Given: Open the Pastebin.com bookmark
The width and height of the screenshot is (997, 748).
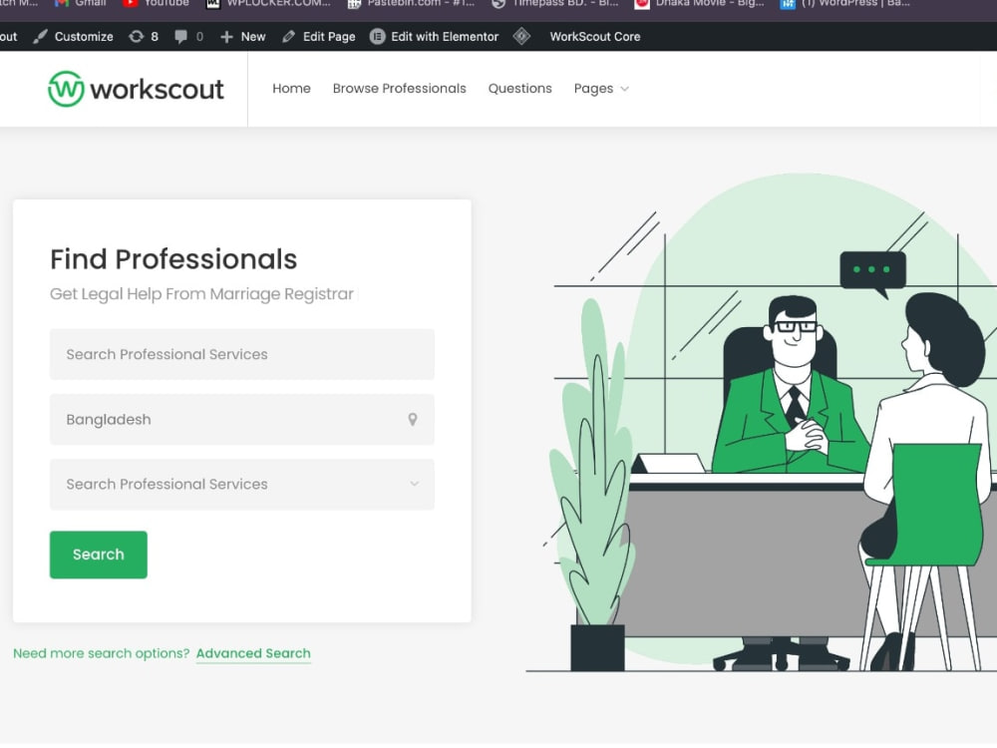Looking at the screenshot, I should 411,3.
